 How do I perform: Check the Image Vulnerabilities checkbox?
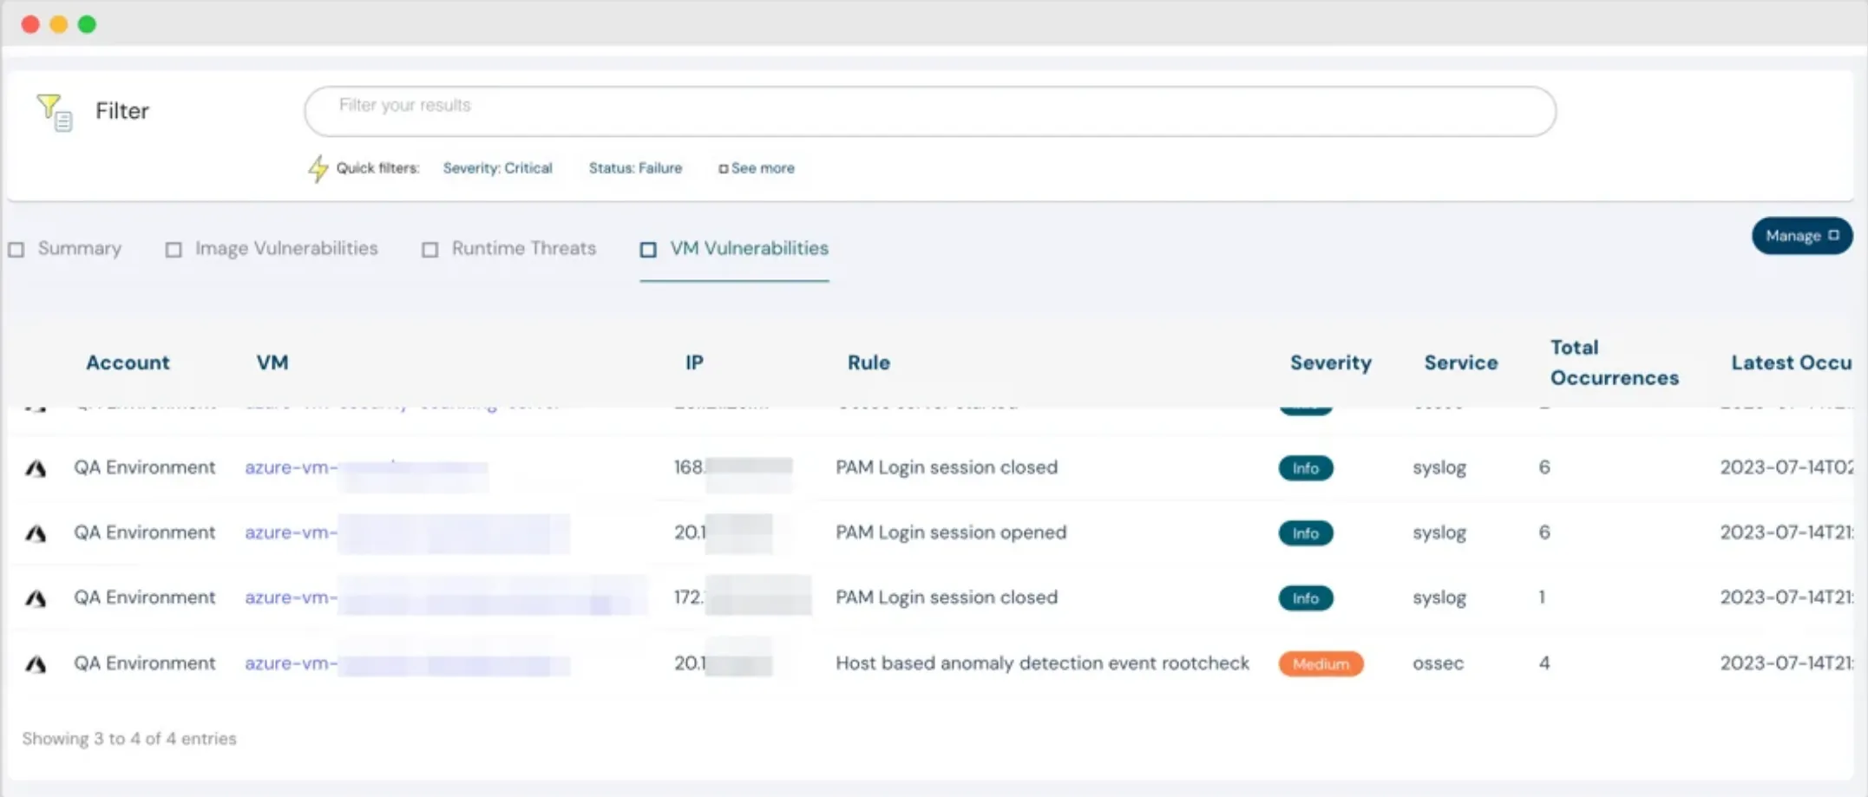pos(173,249)
